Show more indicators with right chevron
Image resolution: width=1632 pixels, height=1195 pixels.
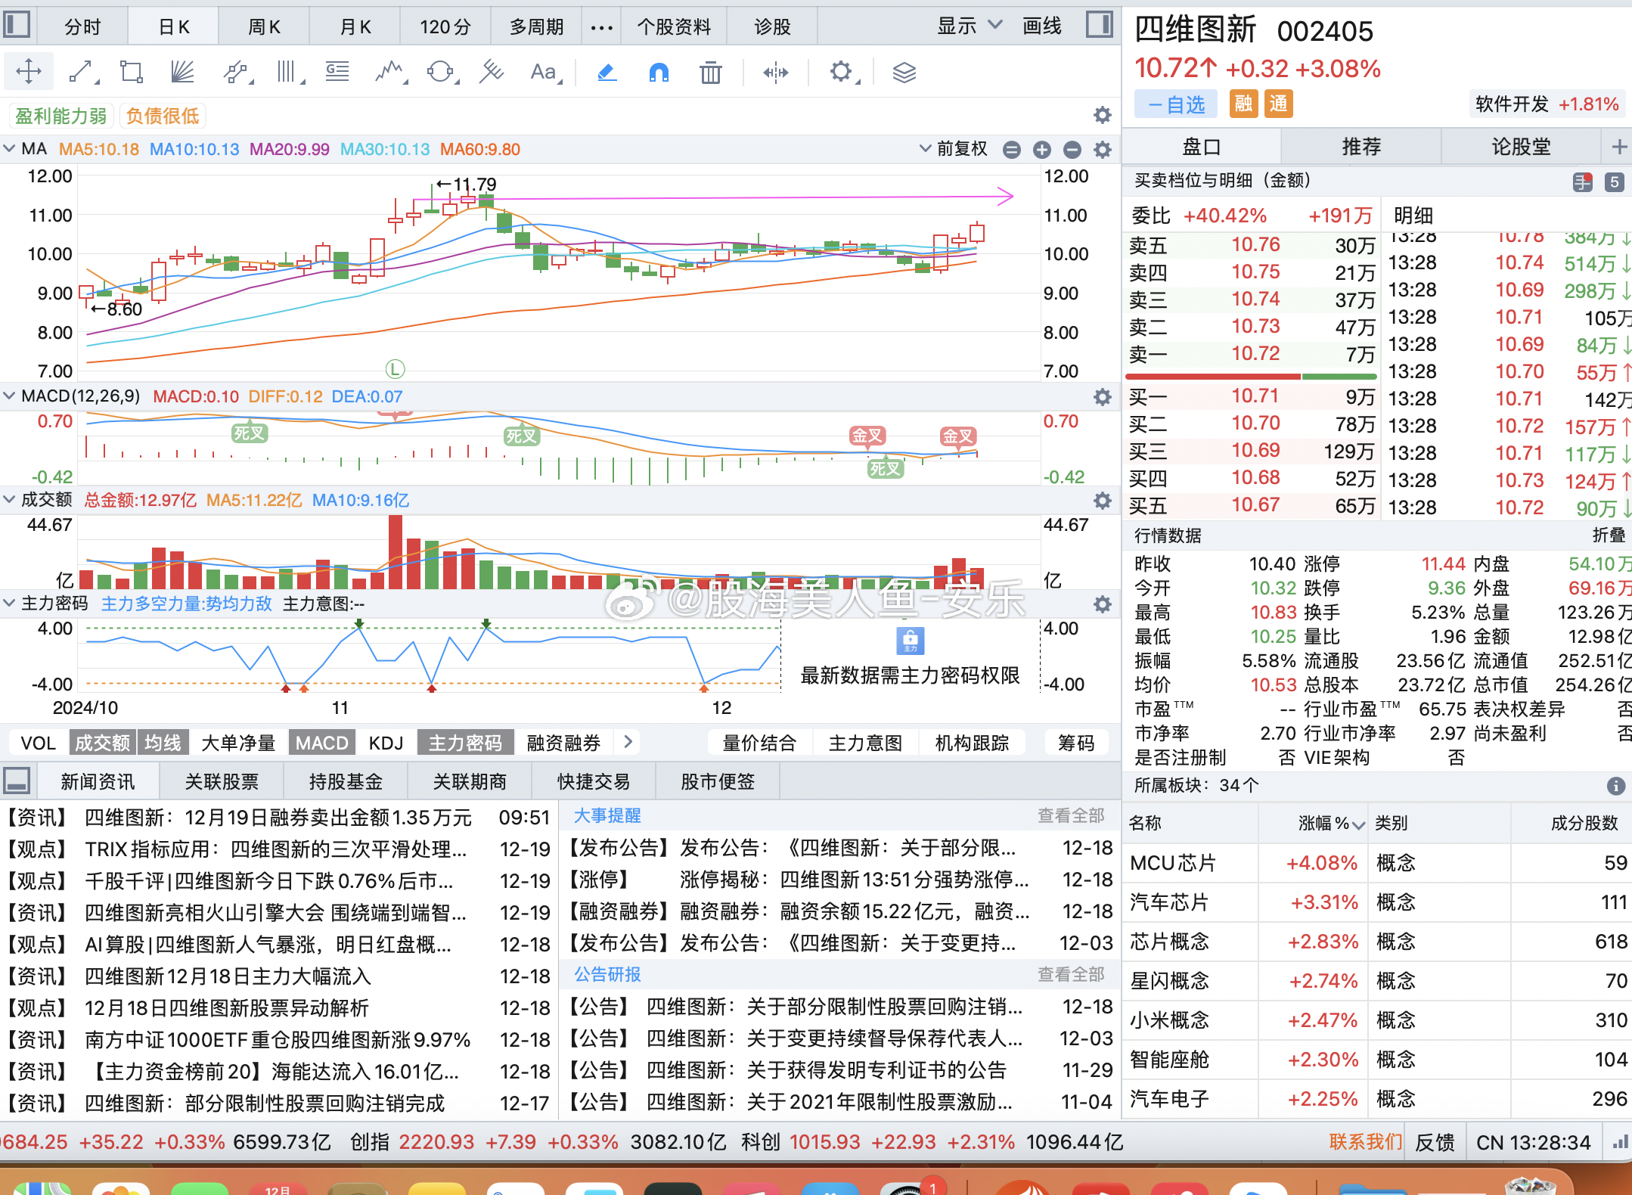pyautogui.click(x=628, y=742)
